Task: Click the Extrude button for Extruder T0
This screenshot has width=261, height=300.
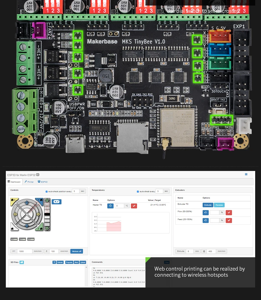Action: pyautogui.click(x=208, y=205)
